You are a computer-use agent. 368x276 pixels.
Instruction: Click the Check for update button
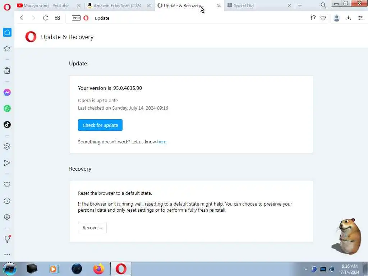100,125
